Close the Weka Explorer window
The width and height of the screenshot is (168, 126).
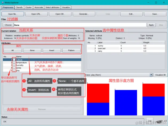[x=164, y=2]
